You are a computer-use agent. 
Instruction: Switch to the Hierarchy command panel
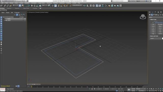(x=155, y=12)
